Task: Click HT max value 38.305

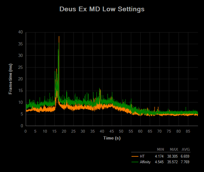Action: [x=172, y=156]
